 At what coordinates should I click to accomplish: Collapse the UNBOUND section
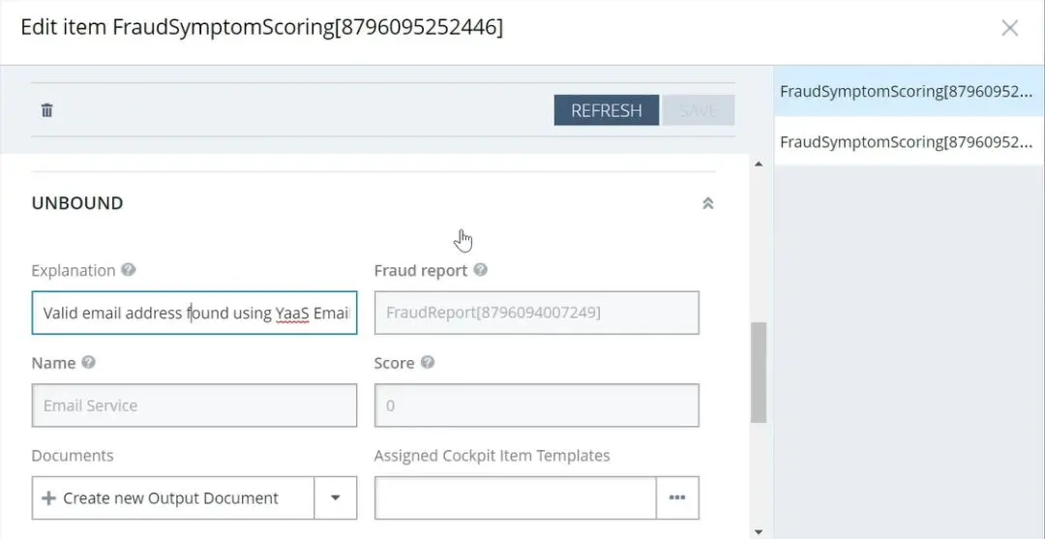[707, 203]
